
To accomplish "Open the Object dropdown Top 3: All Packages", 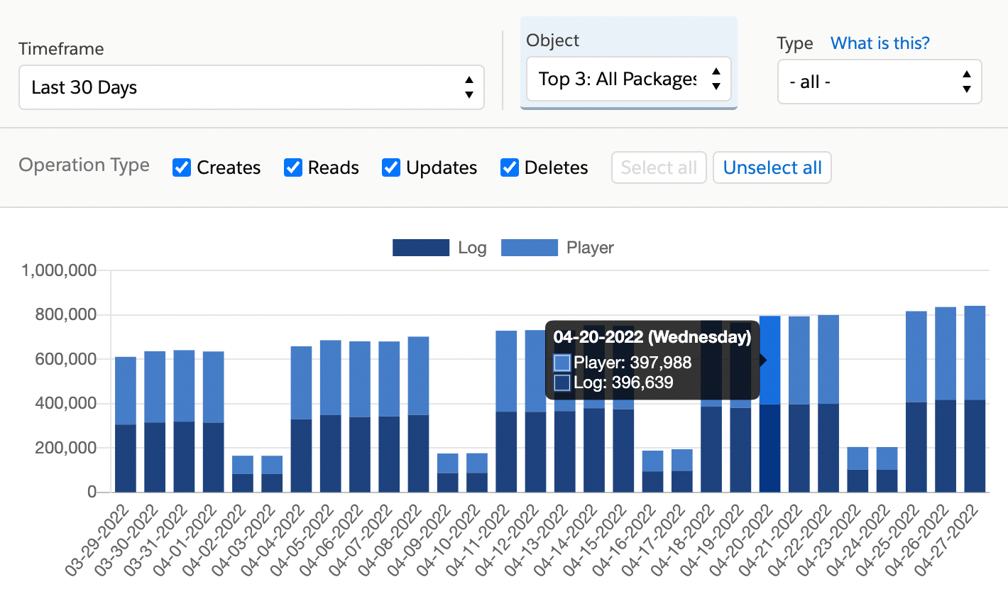I will (629, 78).
